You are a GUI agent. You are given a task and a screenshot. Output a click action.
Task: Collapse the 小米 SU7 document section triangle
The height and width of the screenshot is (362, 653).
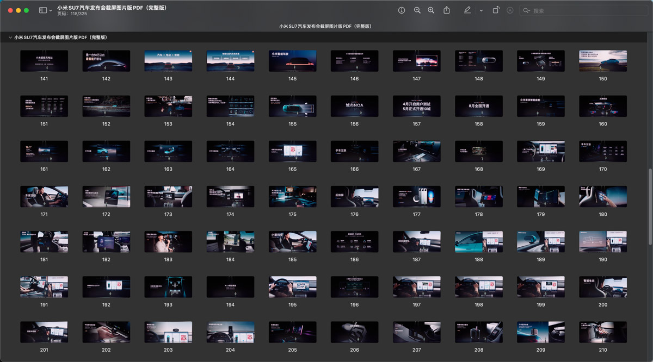9,38
